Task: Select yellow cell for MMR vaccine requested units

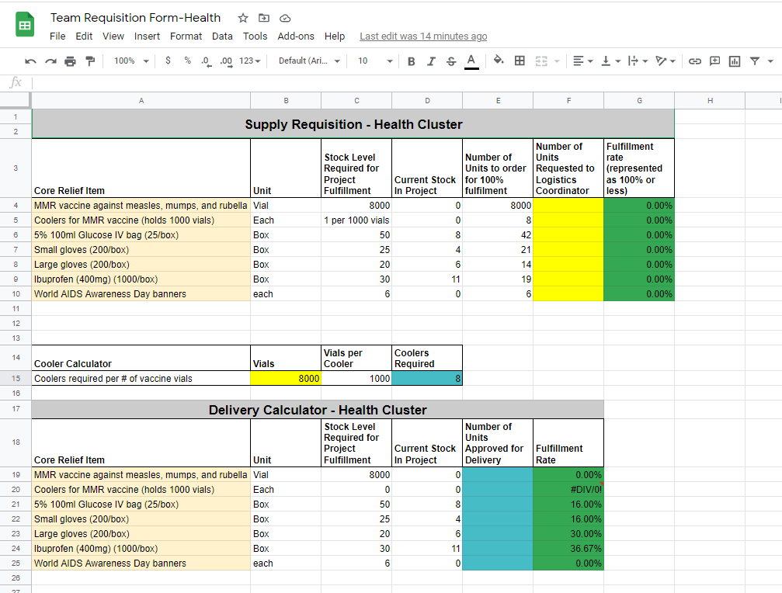Action: (x=568, y=206)
